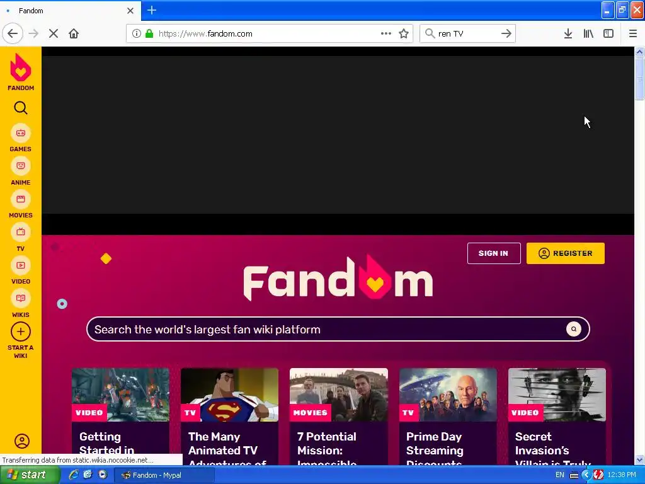This screenshot has height=484, width=645.
Task: Click the EN language indicator in tray
Action: coord(560,475)
